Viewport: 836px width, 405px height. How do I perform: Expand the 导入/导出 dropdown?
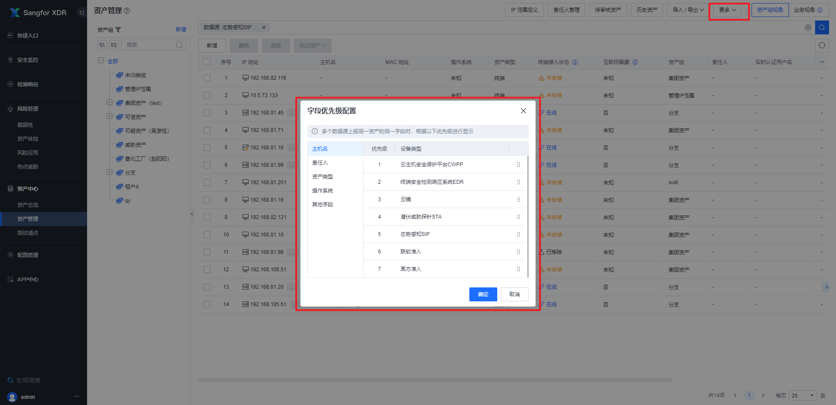[688, 10]
